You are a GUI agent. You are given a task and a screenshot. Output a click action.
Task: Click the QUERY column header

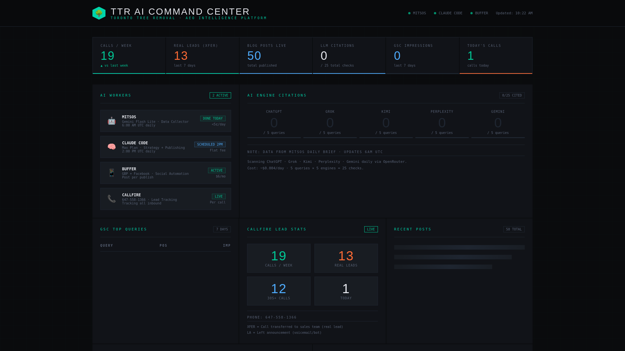[x=107, y=246]
